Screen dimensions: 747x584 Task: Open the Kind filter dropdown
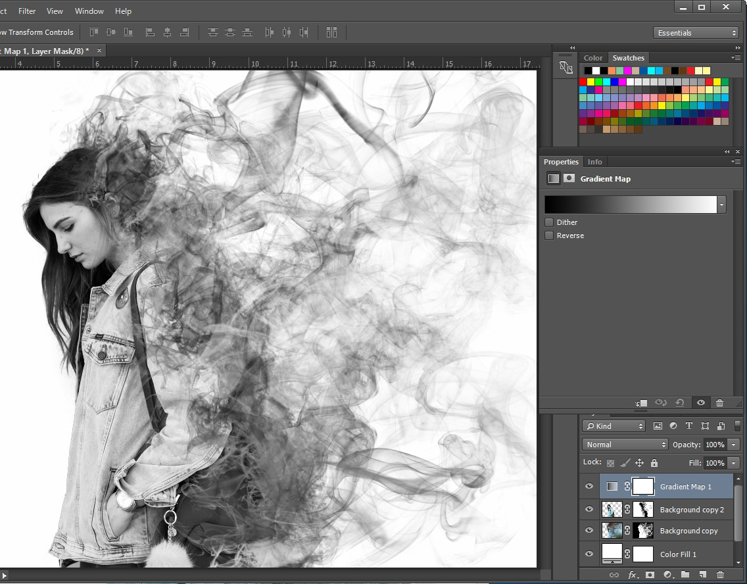pos(614,426)
